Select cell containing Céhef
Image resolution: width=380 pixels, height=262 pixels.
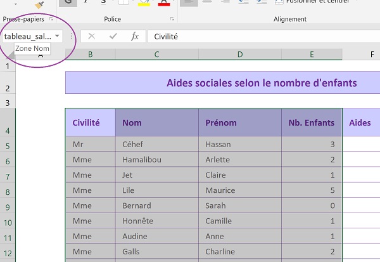tap(157, 144)
